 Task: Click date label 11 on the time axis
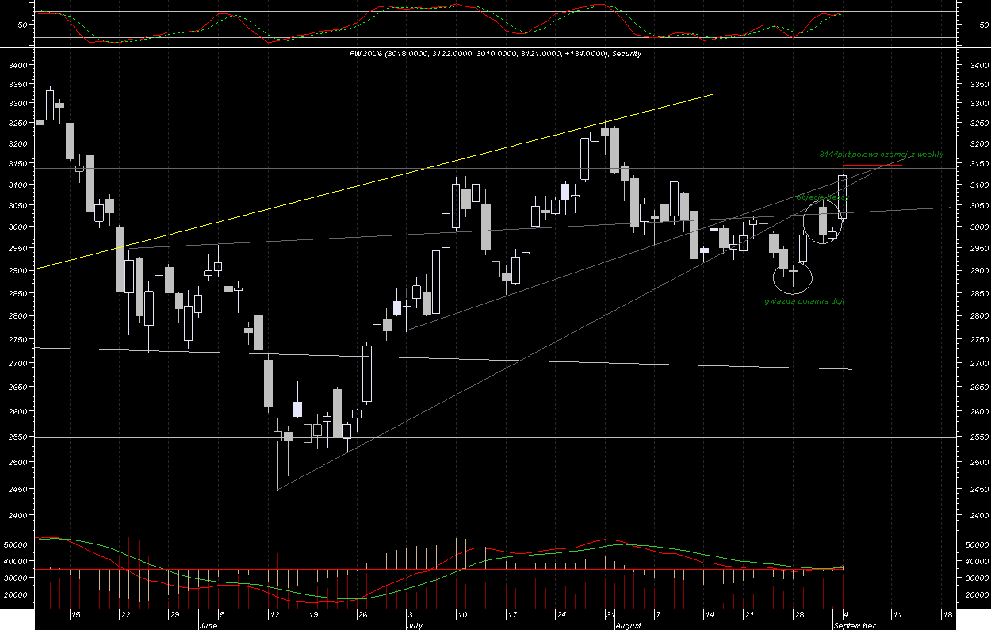tap(898, 614)
